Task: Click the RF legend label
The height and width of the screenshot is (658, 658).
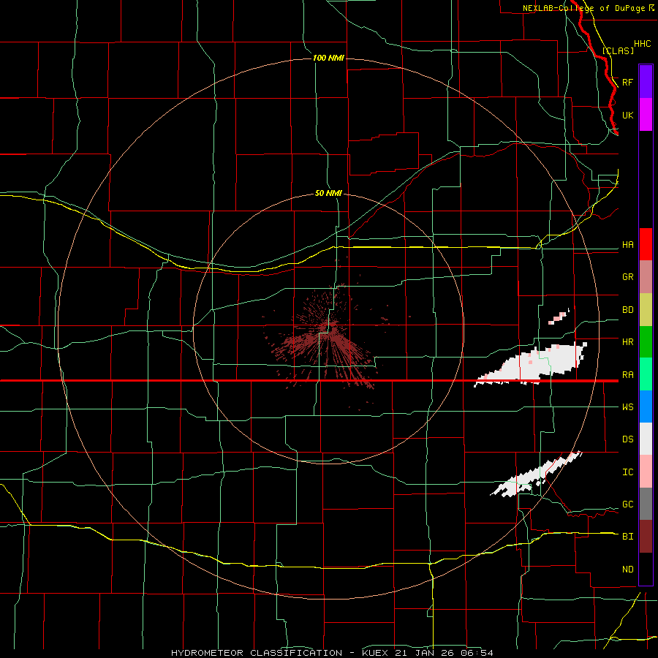Action: pos(627,82)
